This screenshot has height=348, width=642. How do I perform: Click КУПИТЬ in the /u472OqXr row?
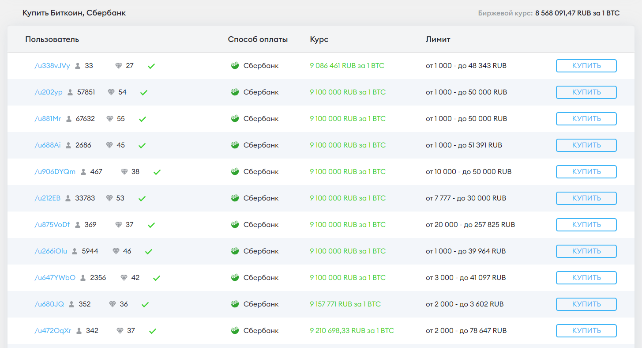coord(586,331)
